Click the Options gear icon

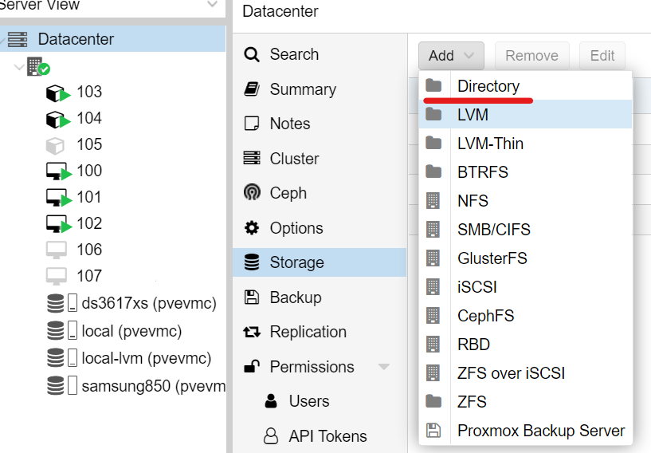point(252,228)
